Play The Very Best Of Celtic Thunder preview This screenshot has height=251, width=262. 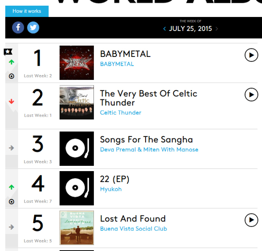[251, 95]
